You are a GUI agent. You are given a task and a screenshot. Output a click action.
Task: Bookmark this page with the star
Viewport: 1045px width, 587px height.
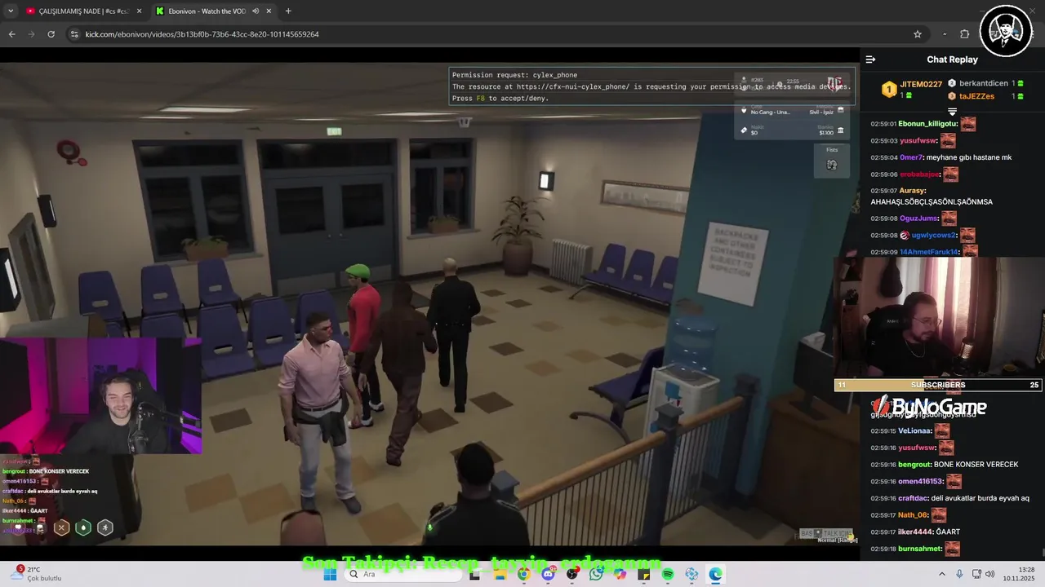click(x=918, y=34)
